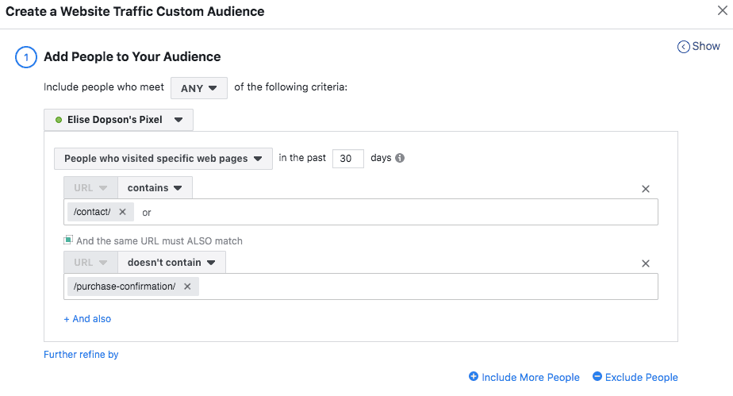Viewport: 733px width, 396px height.
Task: Click the plus icon for Include More People
Action: tap(474, 377)
